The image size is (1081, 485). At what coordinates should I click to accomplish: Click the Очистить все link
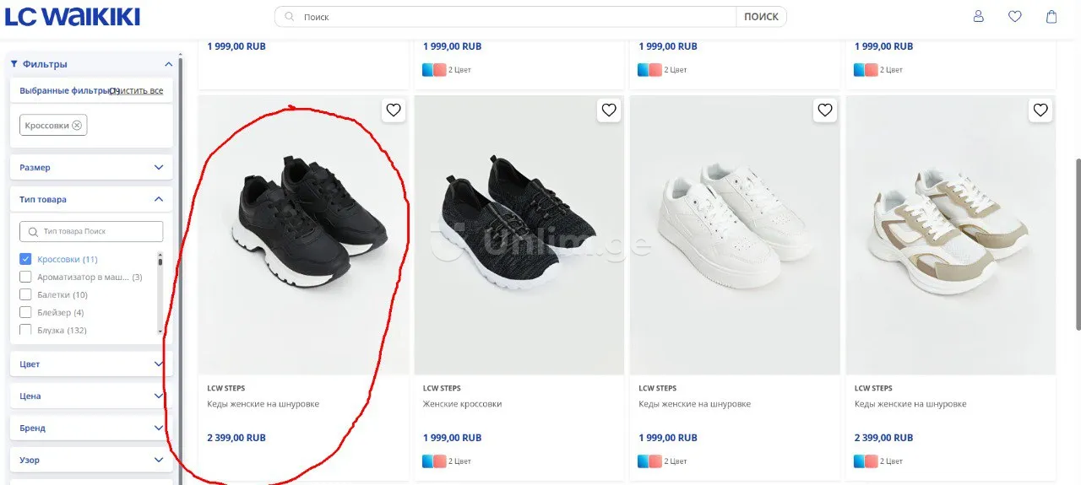pyautogui.click(x=137, y=90)
